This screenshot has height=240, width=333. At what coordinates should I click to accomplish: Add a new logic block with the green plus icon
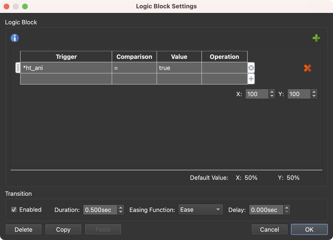(x=316, y=38)
